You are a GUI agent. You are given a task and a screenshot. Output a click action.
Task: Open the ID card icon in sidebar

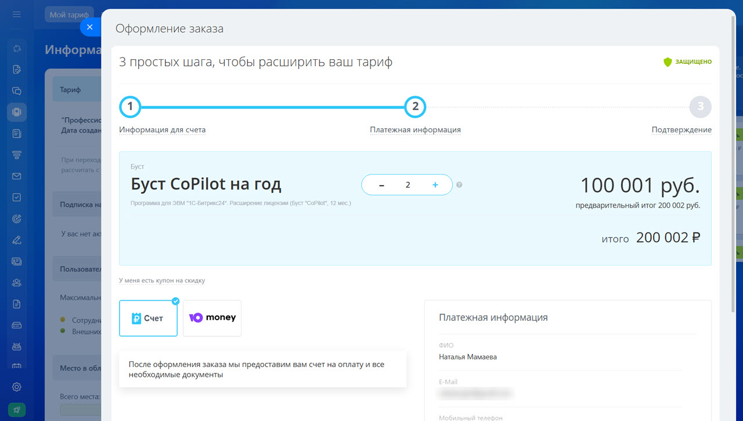[17, 262]
